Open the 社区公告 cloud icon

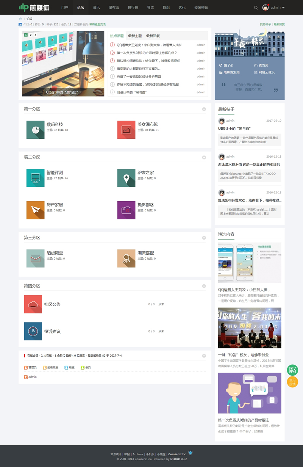33,304
